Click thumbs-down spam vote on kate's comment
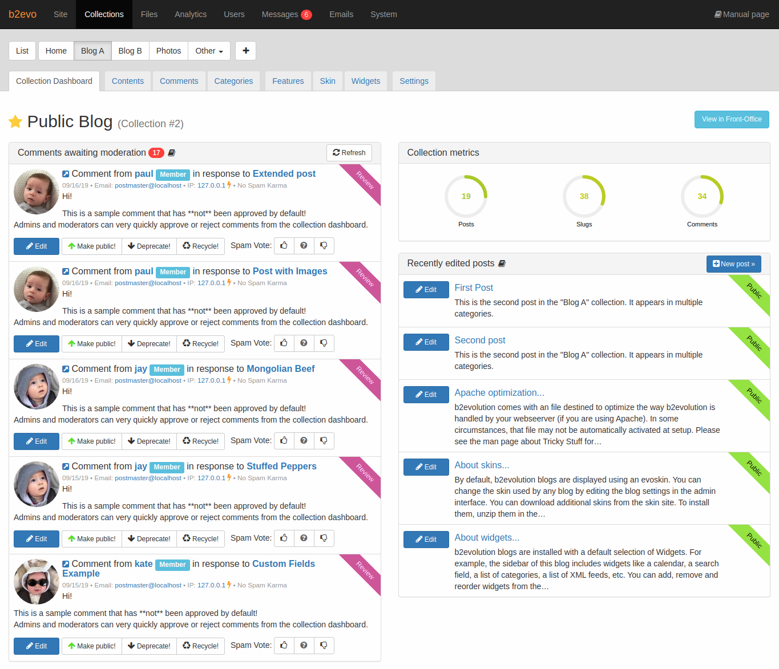 [x=324, y=646]
